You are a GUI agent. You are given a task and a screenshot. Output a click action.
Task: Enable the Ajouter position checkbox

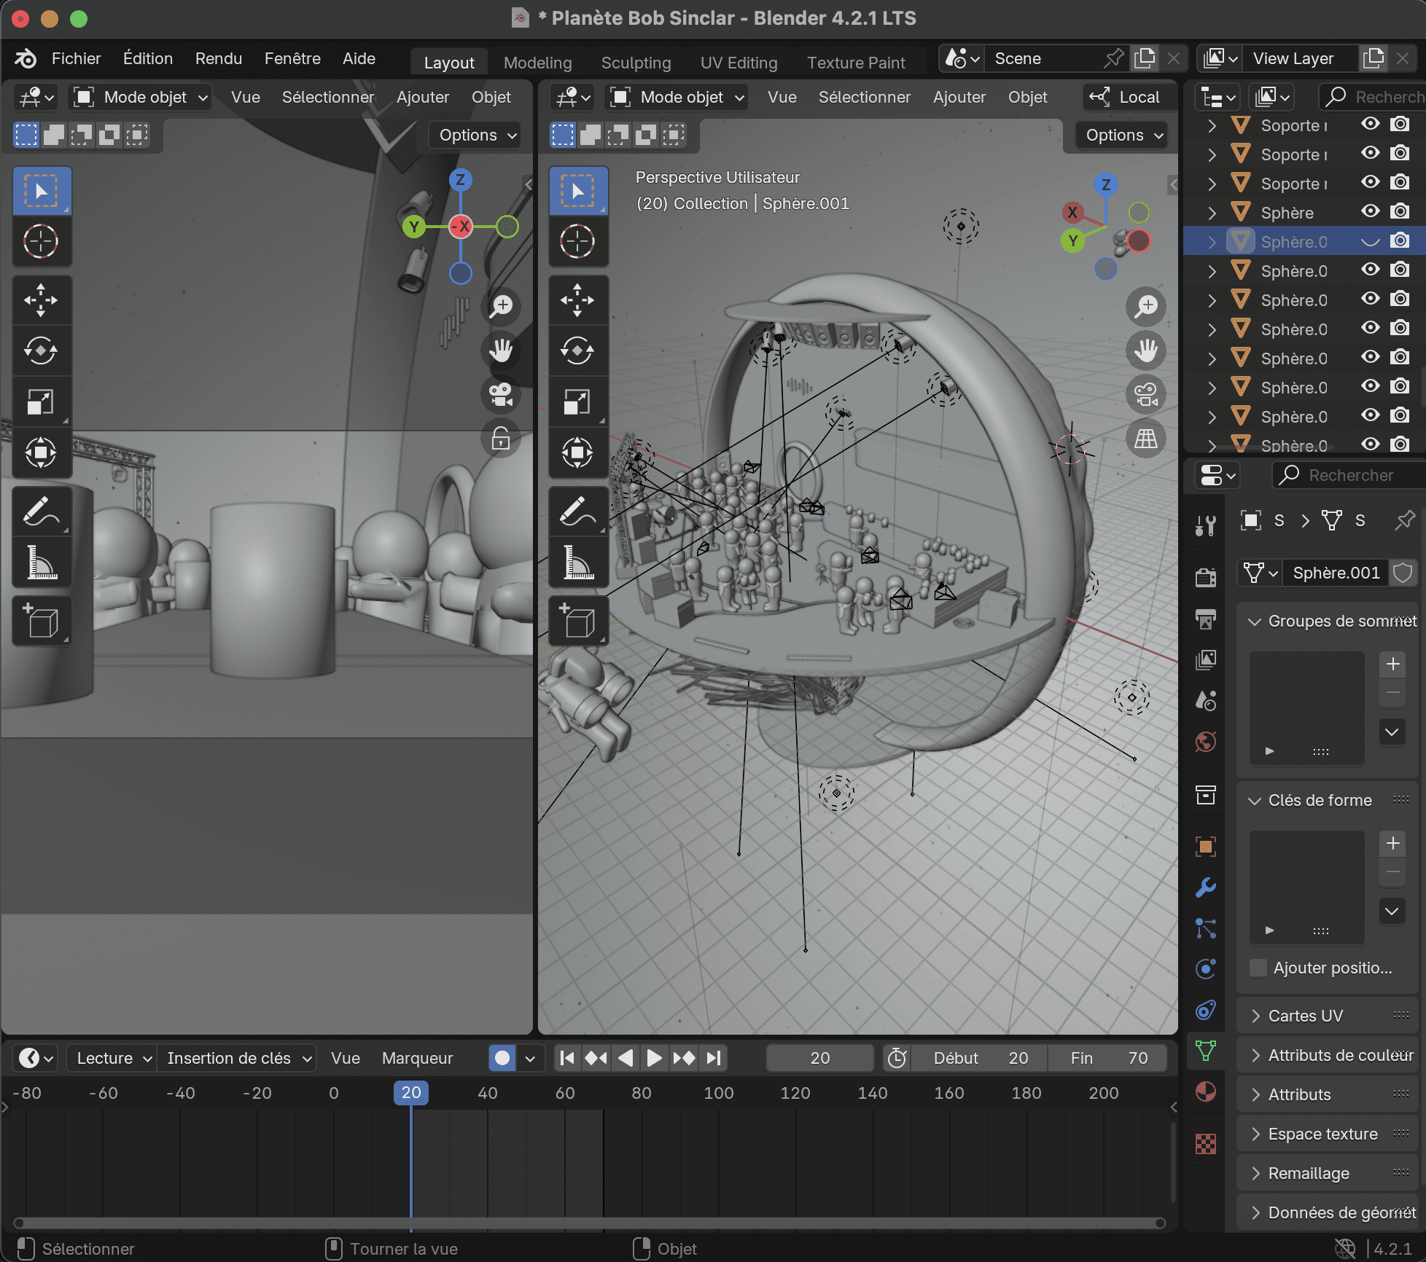1258,968
